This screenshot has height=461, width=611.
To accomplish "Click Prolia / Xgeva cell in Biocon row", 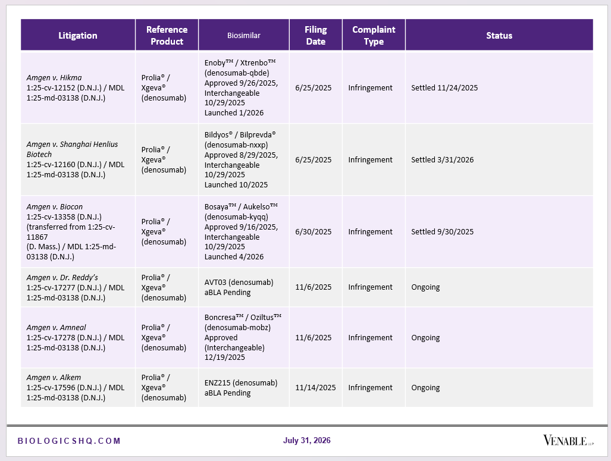I will click(167, 231).
